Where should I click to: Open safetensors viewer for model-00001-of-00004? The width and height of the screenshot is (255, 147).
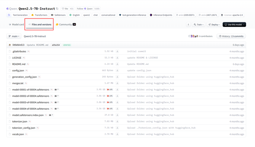(56, 90)
